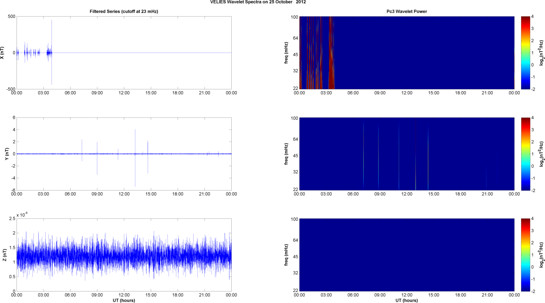
Task: Click the log2(nT²/Hz) label beside the bottom colorbar
Action: pyautogui.click(x=542, y=255)
